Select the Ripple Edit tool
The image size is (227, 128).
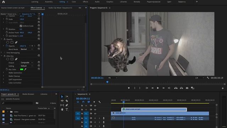click(62, 101)
